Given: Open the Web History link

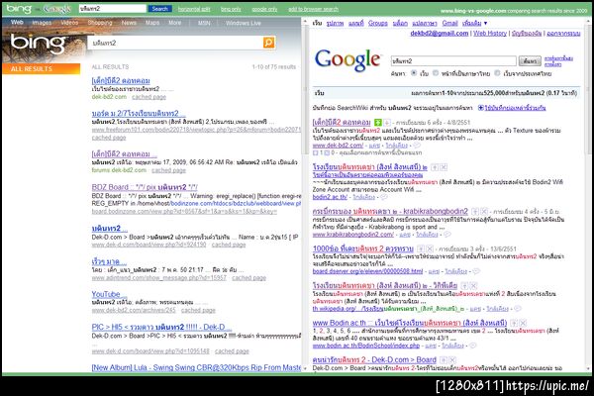Looking at the screenshot, I should (x=490, y=34).
